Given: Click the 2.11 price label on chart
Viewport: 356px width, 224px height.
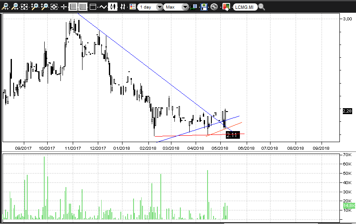Looking at the screenshot, I should pos(233,135).
